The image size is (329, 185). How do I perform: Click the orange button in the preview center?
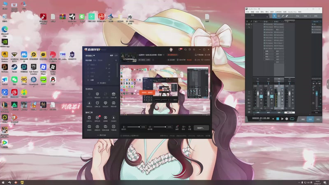(x=147, y=92)
